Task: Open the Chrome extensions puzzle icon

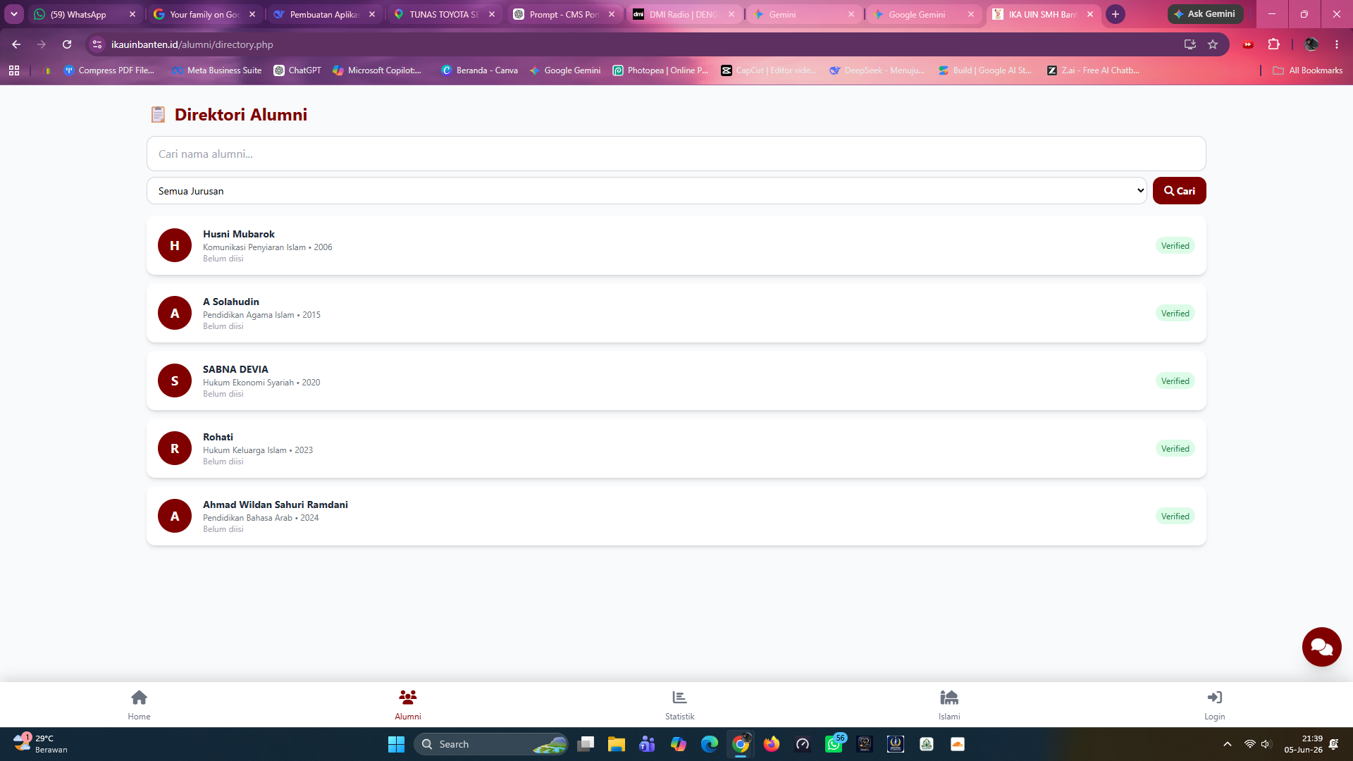Action: 1273,44
